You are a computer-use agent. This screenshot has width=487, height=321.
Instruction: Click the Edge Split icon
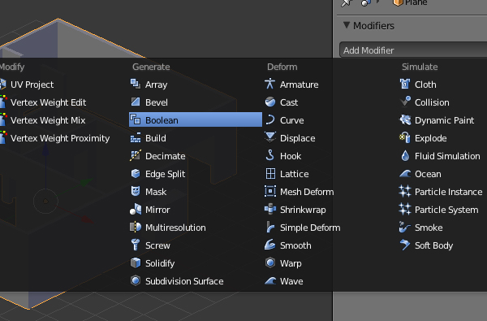tap(136, 174)
